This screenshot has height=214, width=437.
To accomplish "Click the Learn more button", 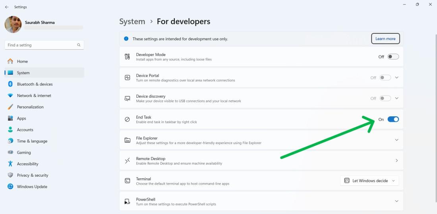I will coord(385,39).
